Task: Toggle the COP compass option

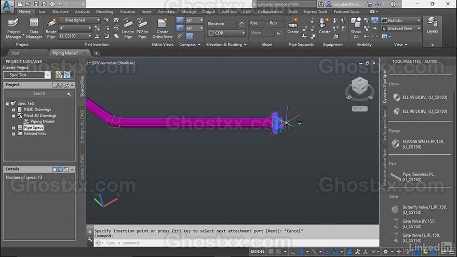Action: 226,33
